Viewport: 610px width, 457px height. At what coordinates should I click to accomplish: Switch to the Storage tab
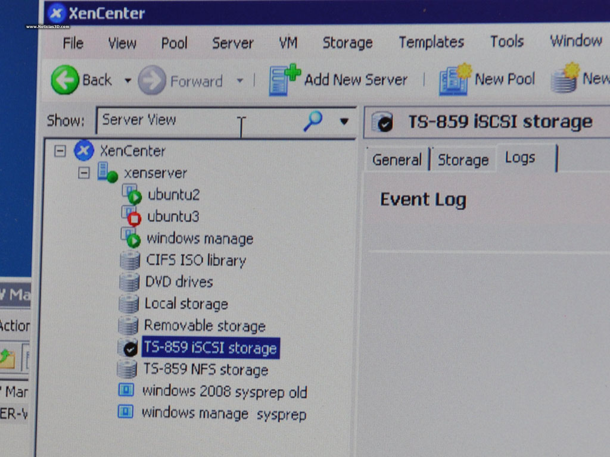pyautogui.click(x=463, y=160)
